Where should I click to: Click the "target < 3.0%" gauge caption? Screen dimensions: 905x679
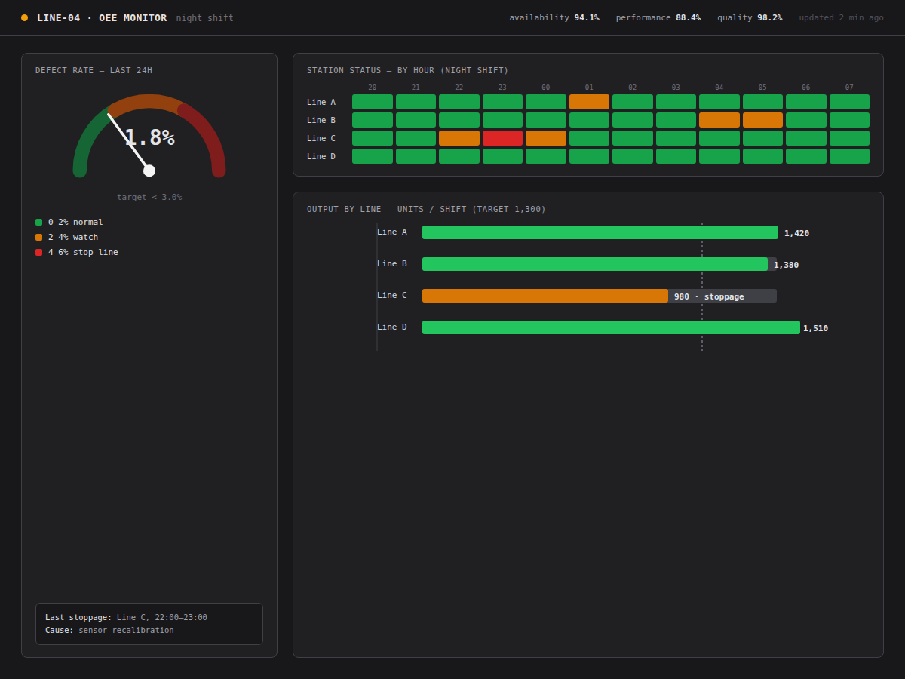point(149,197)
